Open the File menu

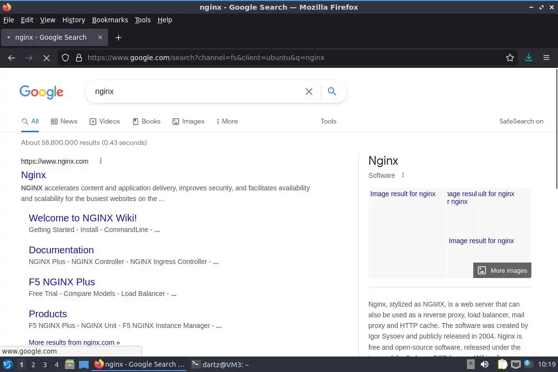click(x=9, y=20)
